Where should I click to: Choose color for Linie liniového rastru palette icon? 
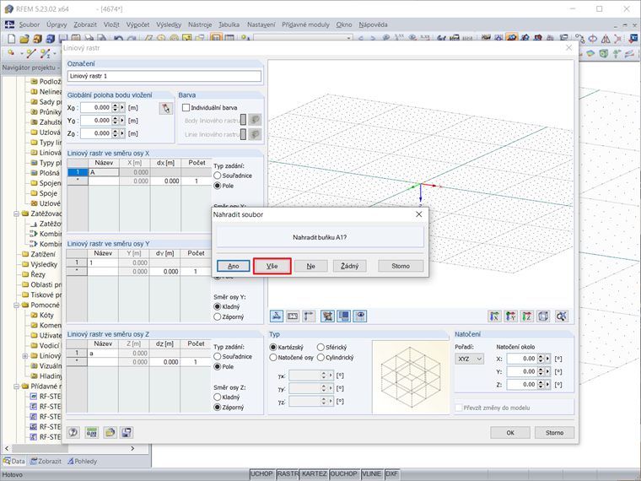(x=255, y=133)
